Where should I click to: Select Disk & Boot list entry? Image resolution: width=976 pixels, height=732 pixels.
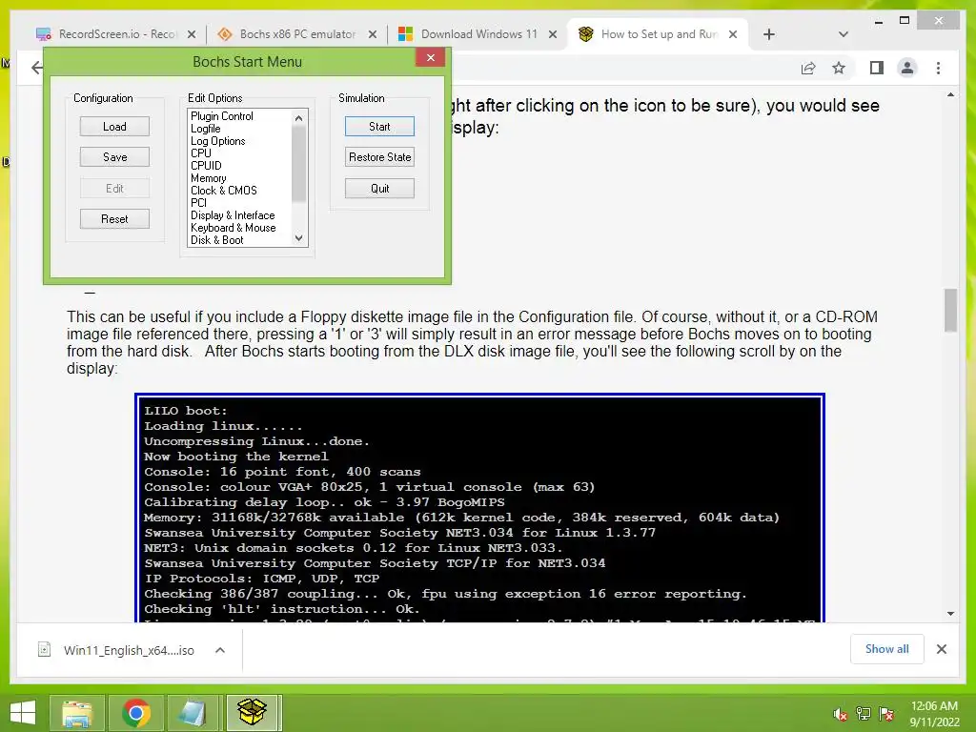pos(216,240)
